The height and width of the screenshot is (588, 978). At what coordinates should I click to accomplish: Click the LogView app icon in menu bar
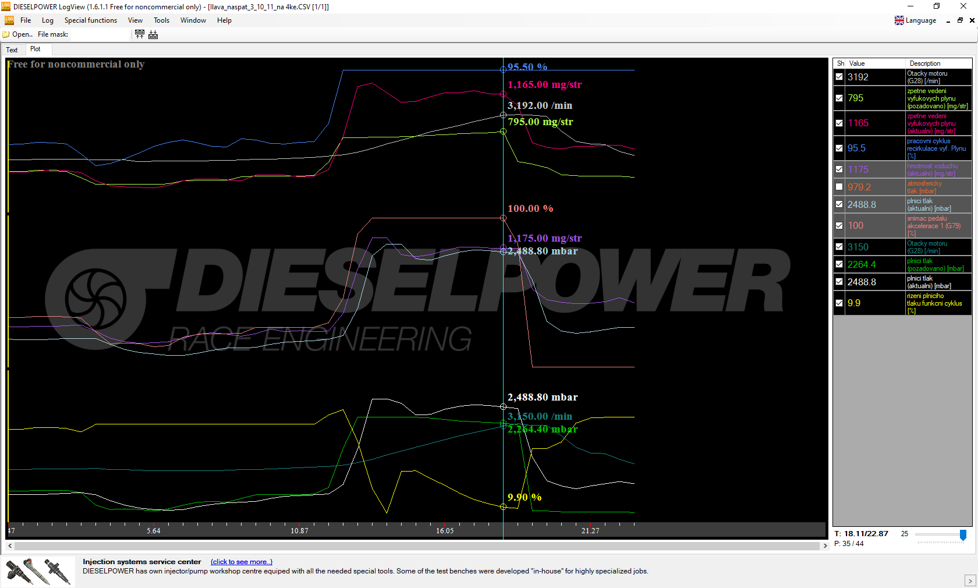(9, 20)
